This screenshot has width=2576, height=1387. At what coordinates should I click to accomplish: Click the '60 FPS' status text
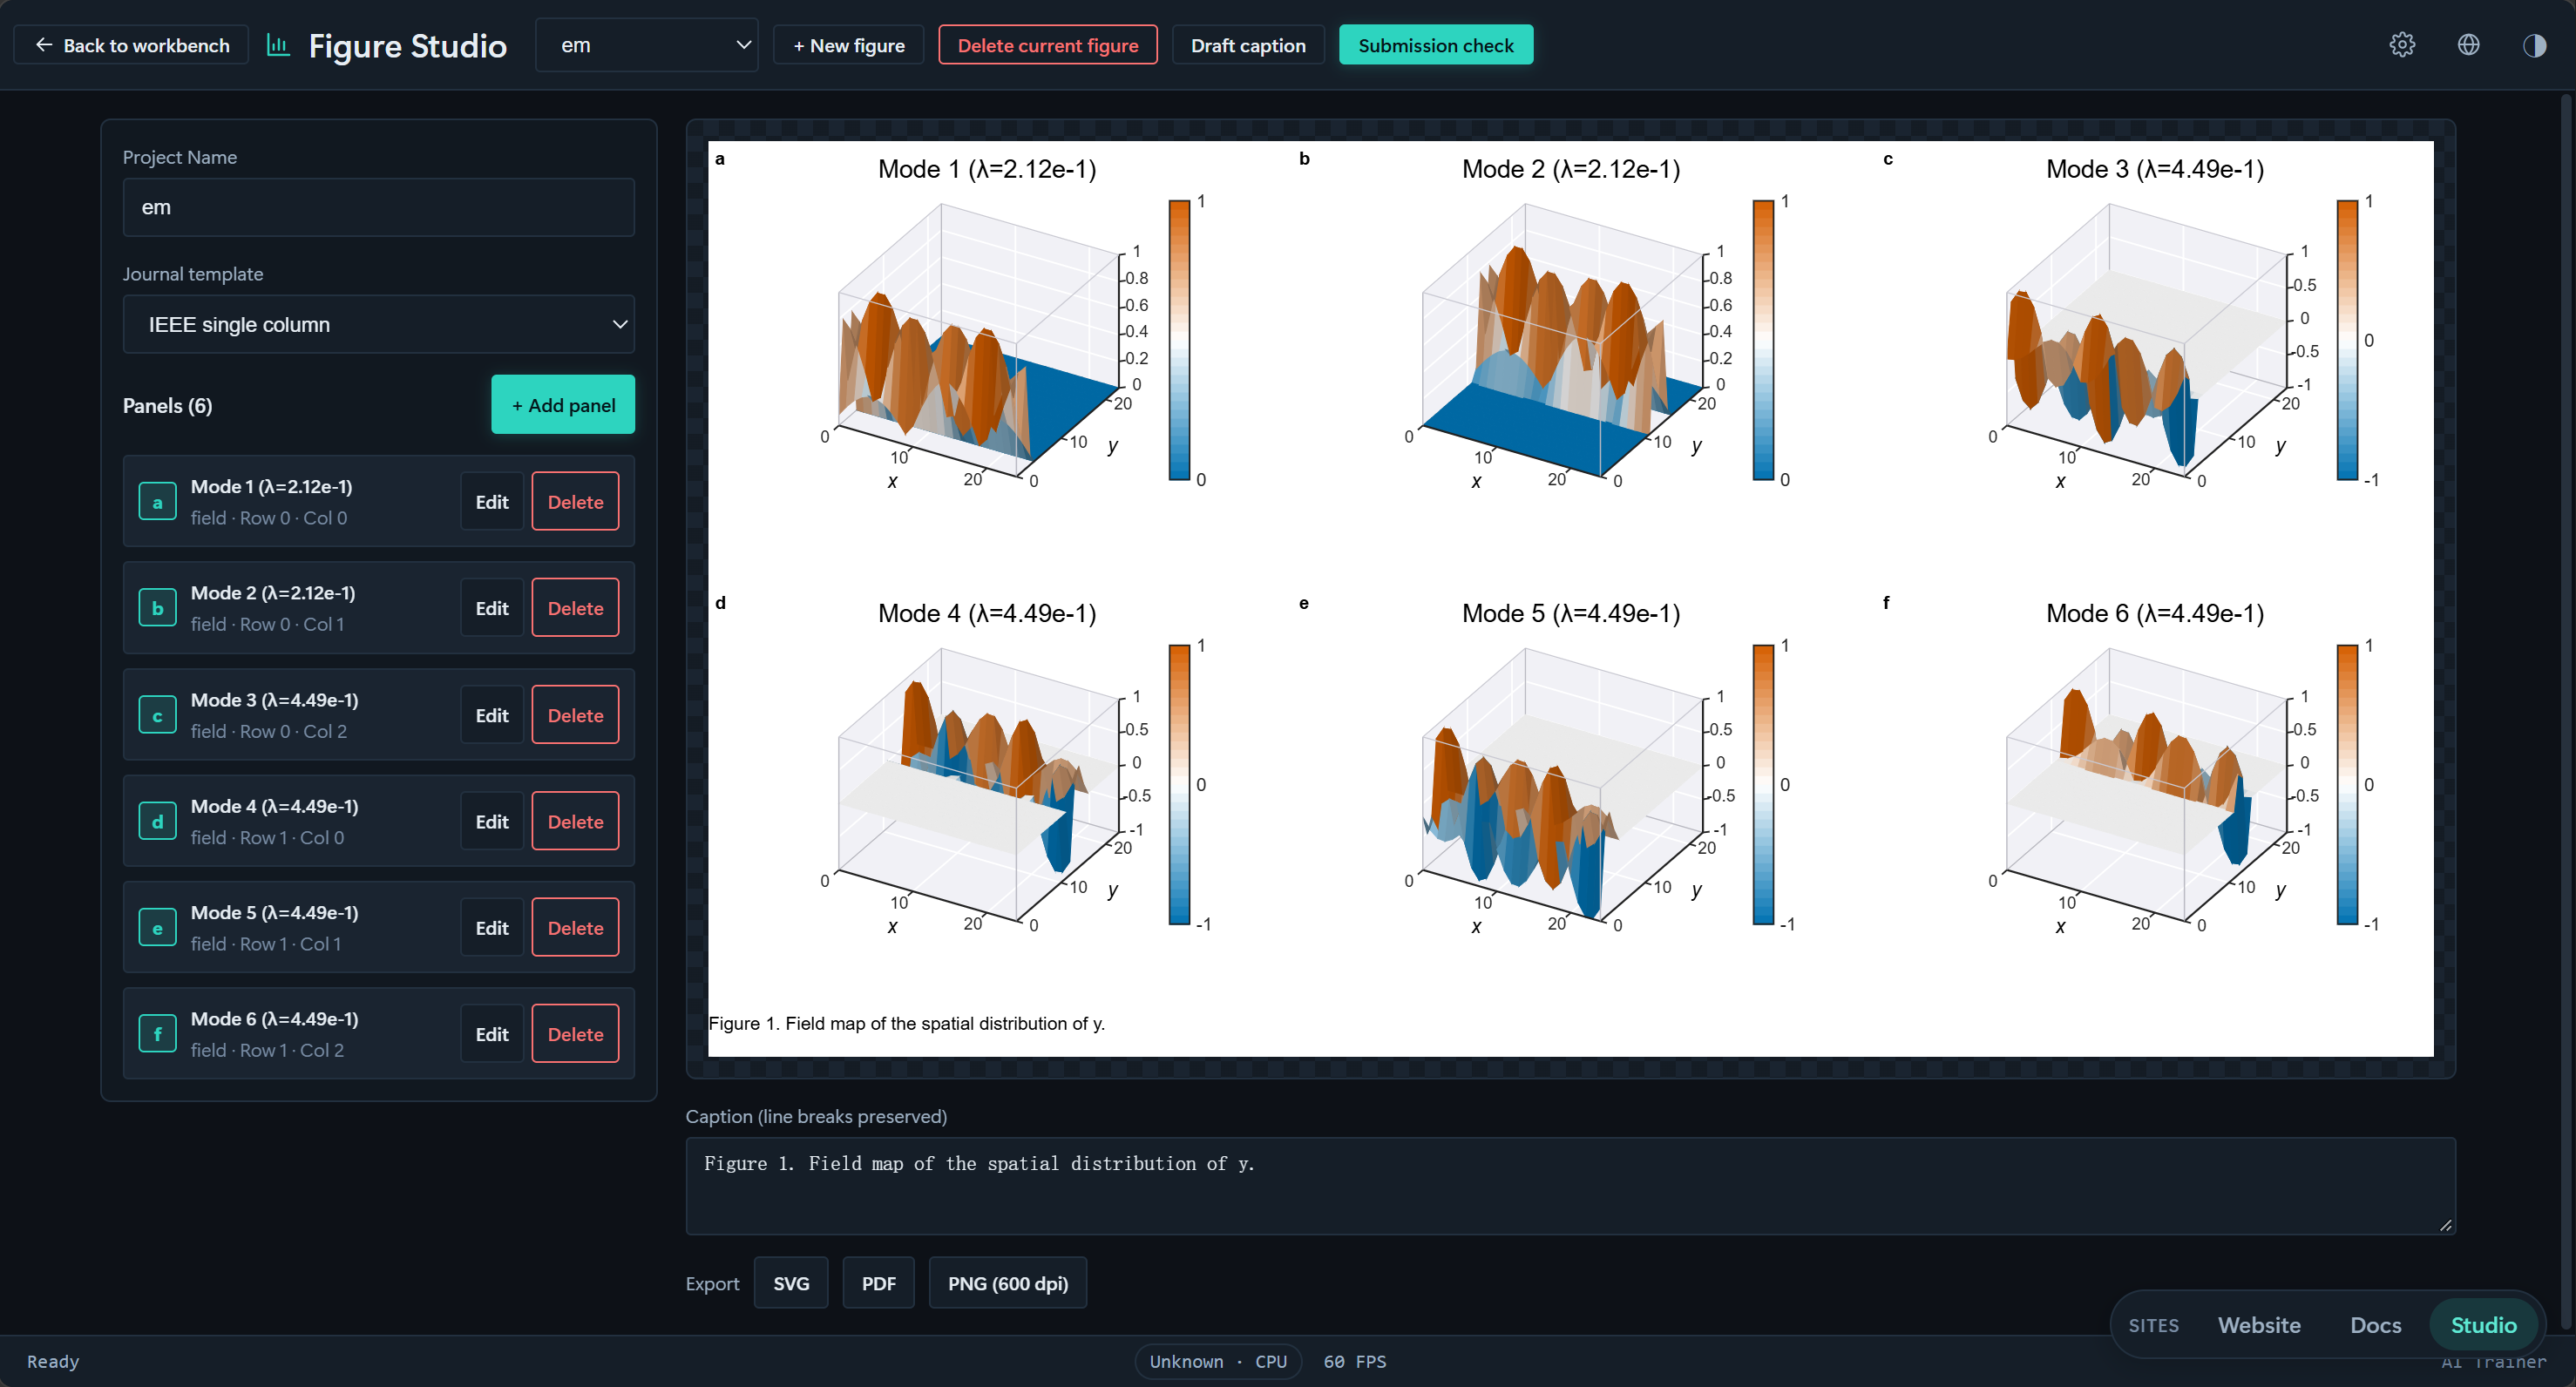coord(1354,1361)
